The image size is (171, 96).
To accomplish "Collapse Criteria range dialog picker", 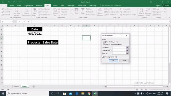I will coord(127,50).
